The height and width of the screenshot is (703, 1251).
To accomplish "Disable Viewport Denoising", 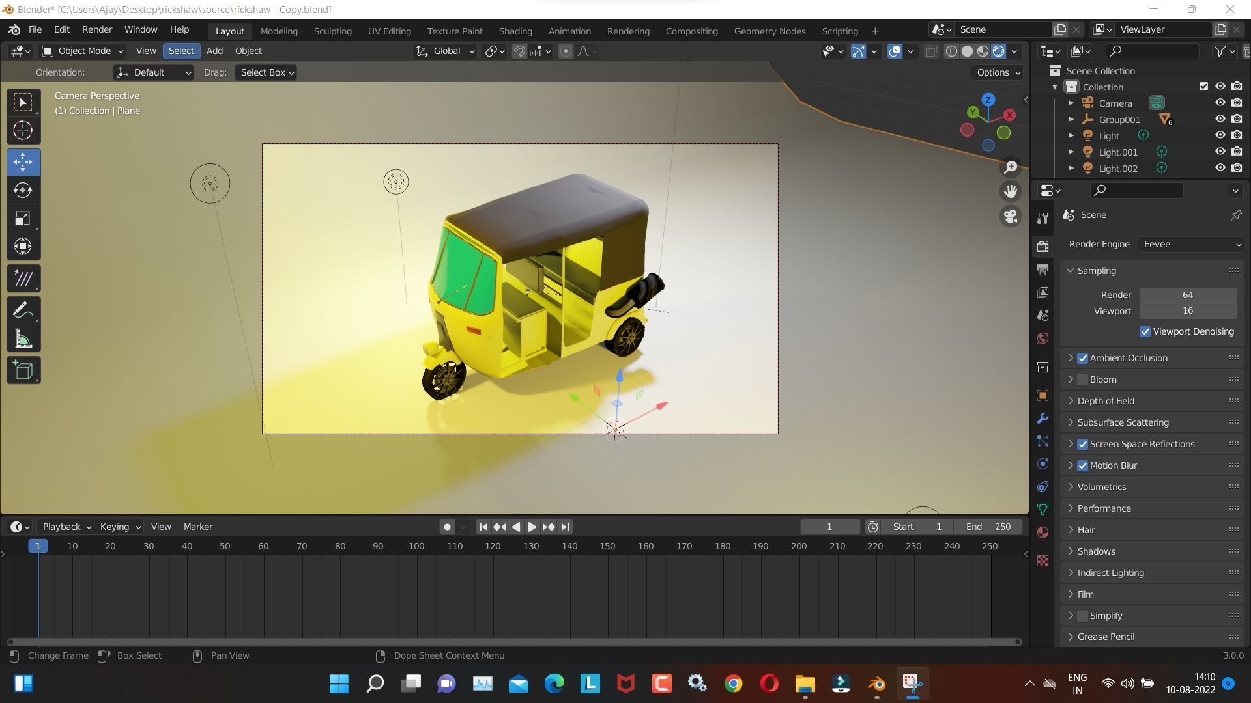I will click(x=1145, y=331).
